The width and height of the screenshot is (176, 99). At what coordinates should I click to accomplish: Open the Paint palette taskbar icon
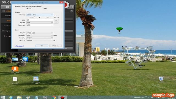28,97
